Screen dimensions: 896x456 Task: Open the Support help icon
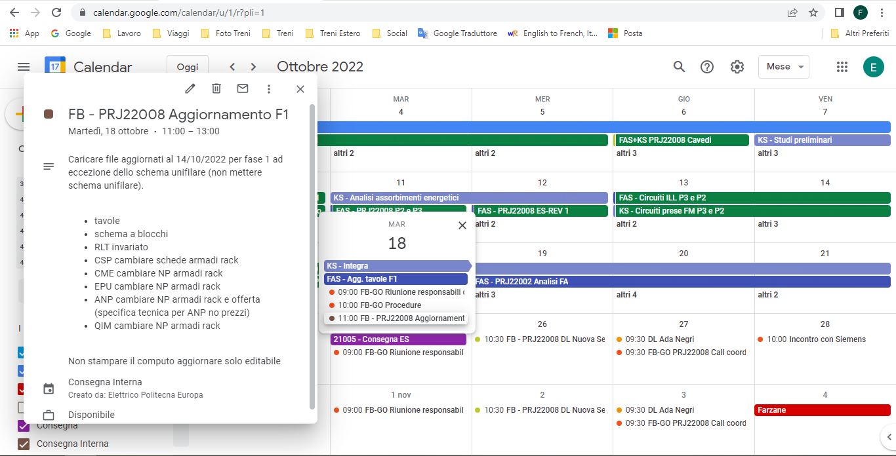click(x=707, y=67)
